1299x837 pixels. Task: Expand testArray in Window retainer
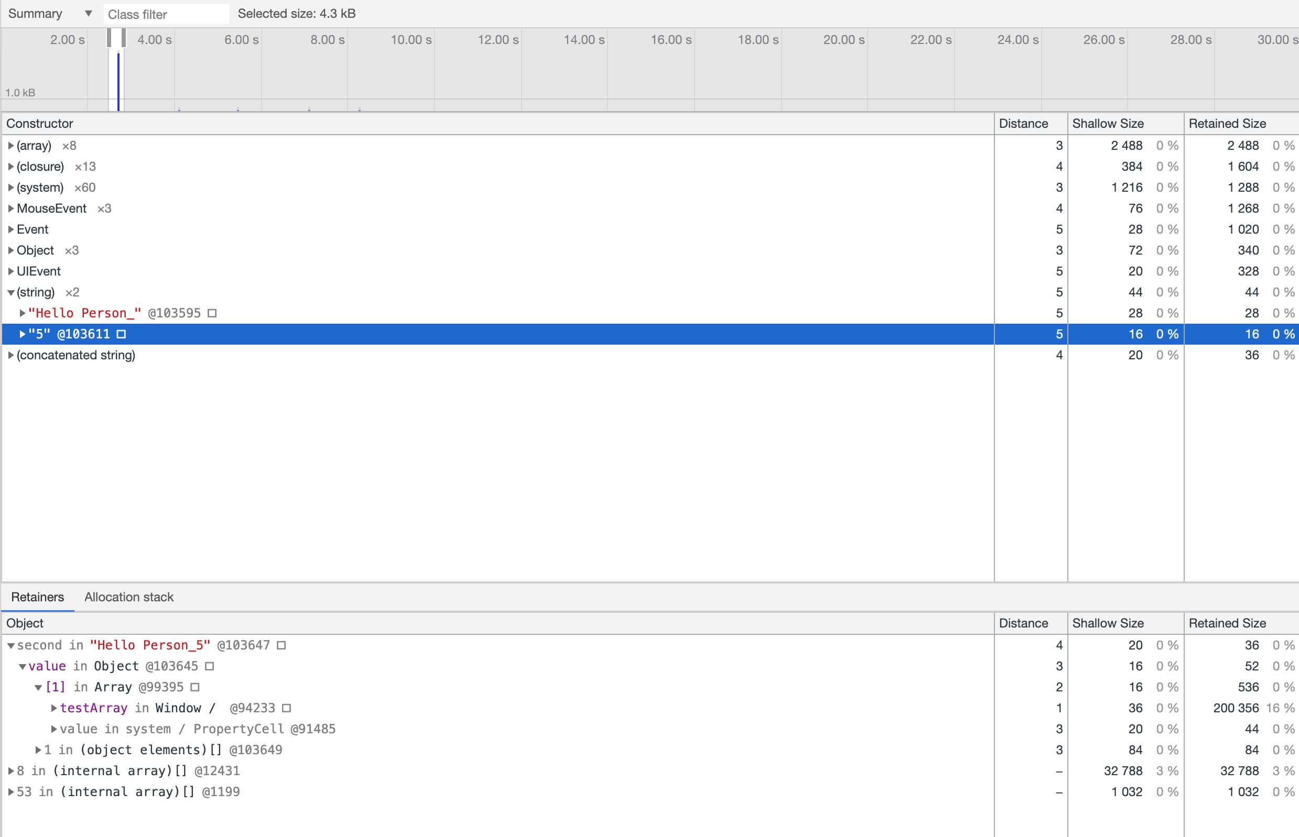click(x=54, y=708)
